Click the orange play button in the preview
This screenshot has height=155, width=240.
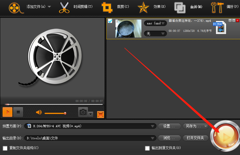pyautogui.click(x=7, y=112)
